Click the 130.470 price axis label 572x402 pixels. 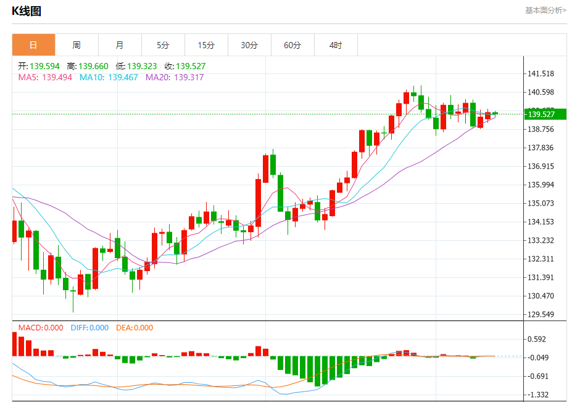pyautogui.click(x=541, y=296)
